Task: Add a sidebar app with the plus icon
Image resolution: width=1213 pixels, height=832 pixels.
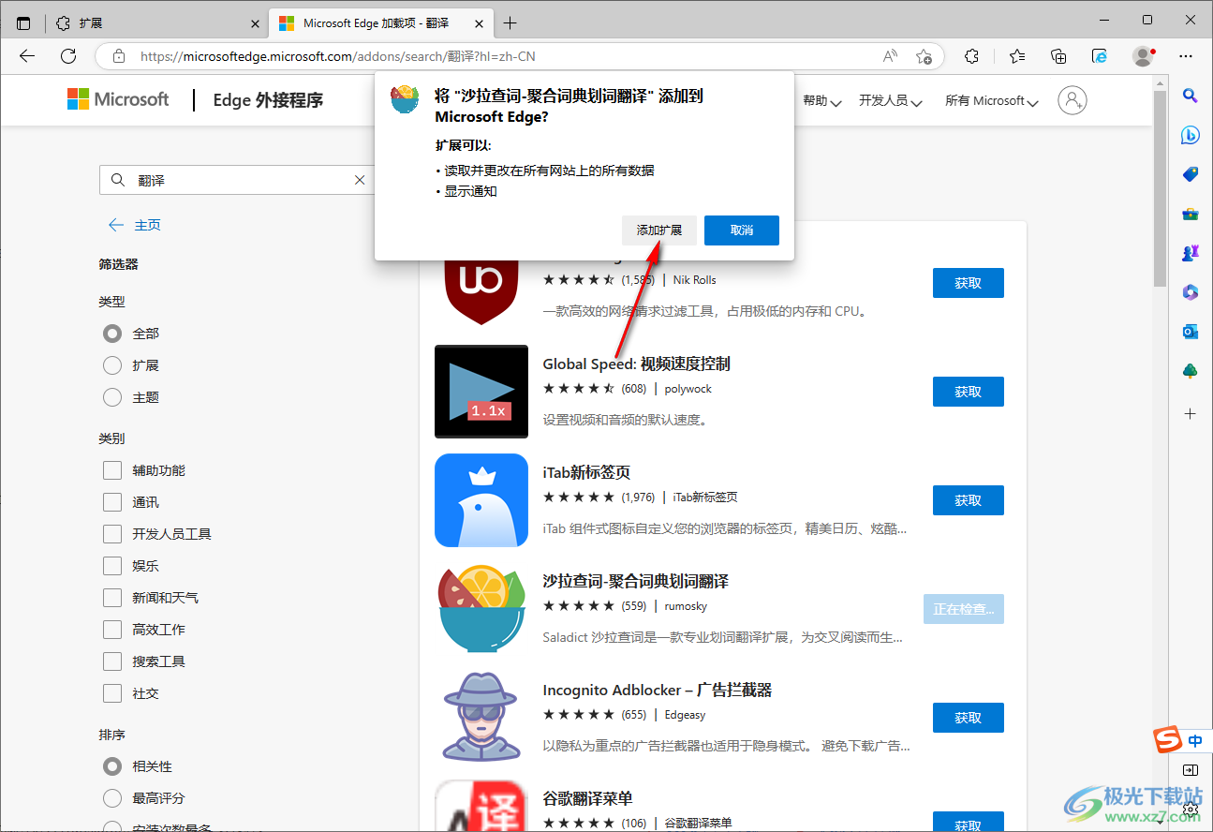Action: (1191, 413)
